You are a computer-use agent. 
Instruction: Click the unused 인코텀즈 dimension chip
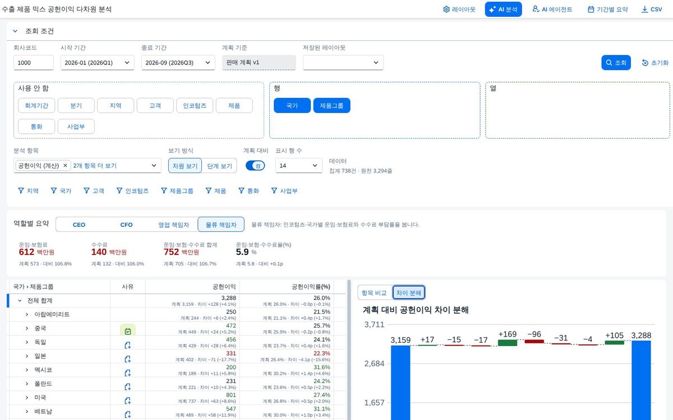[195, 105]
